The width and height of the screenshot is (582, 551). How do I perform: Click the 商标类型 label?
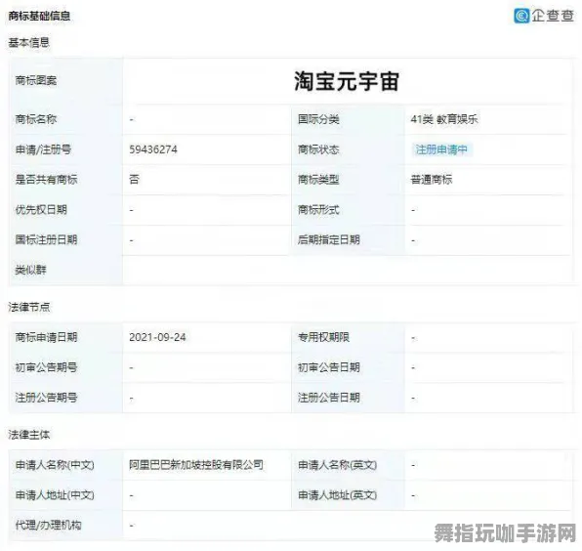tap(318, 180)
